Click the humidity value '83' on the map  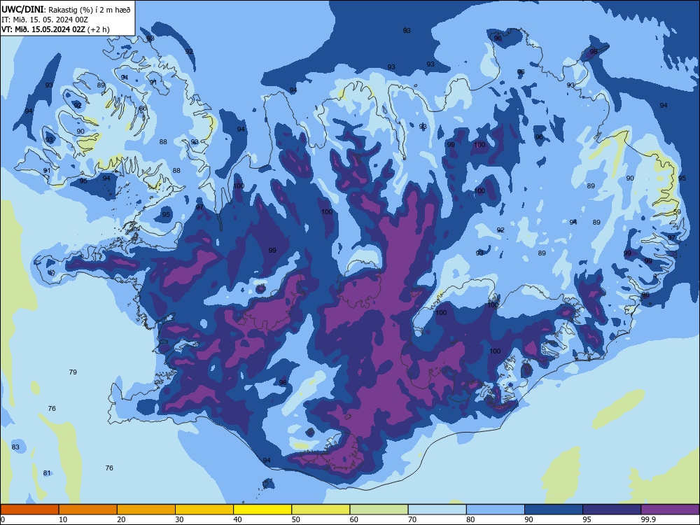coord(15,447)
